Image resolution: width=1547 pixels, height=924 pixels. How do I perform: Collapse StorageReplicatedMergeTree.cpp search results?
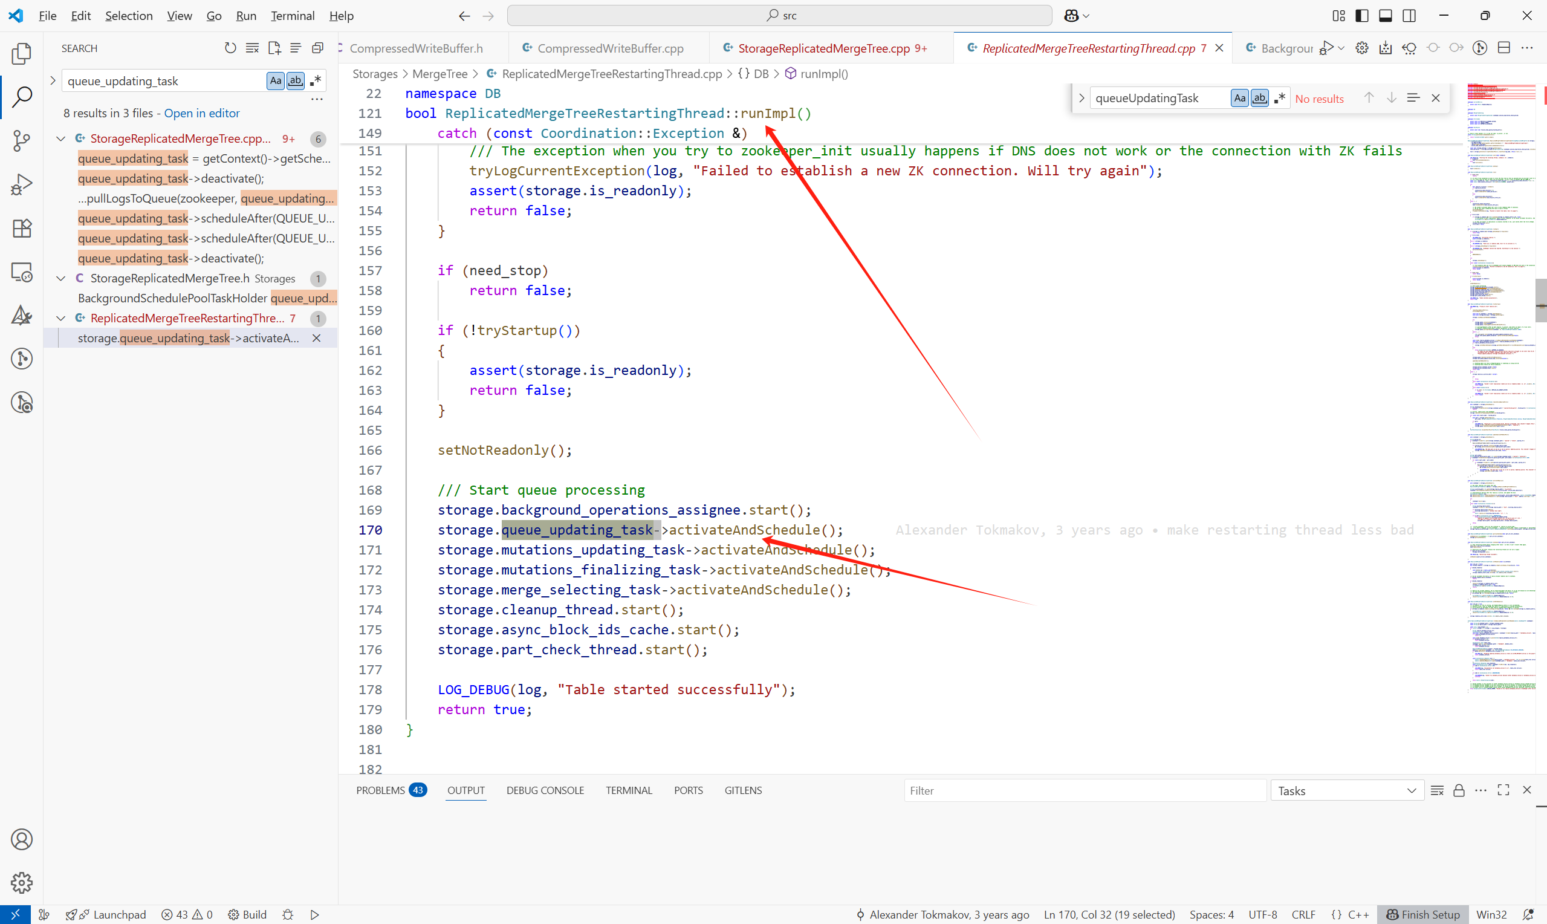click(61, 139)
